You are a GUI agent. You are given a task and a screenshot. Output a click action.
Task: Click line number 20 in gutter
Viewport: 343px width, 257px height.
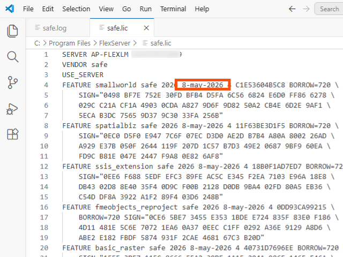pos(44,248)
